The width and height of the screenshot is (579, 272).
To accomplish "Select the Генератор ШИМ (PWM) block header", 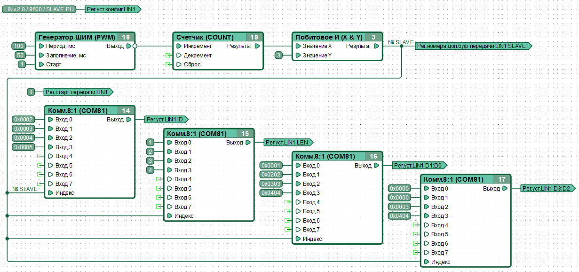I will [x=85, y=37].
